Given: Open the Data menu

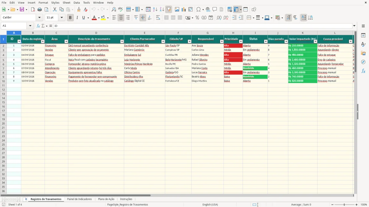Looking at the screenshot, I should coord(77,2).
